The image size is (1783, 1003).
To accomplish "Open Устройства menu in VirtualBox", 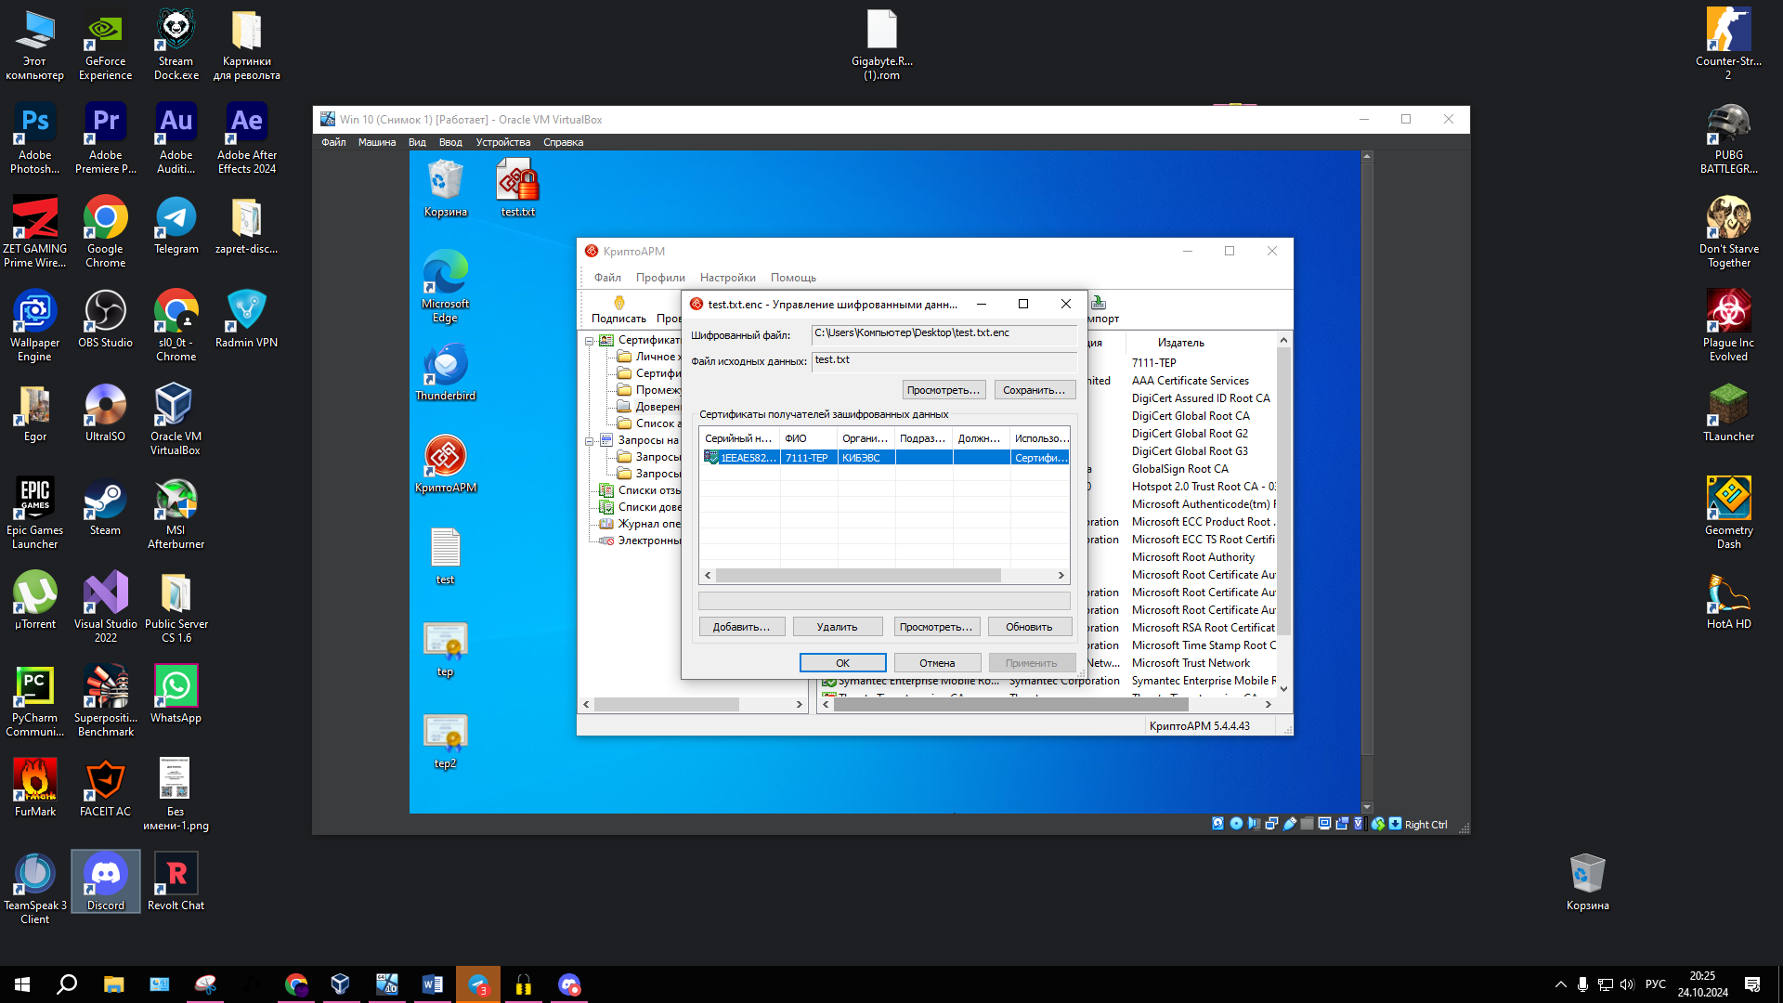I will point(503,142).
